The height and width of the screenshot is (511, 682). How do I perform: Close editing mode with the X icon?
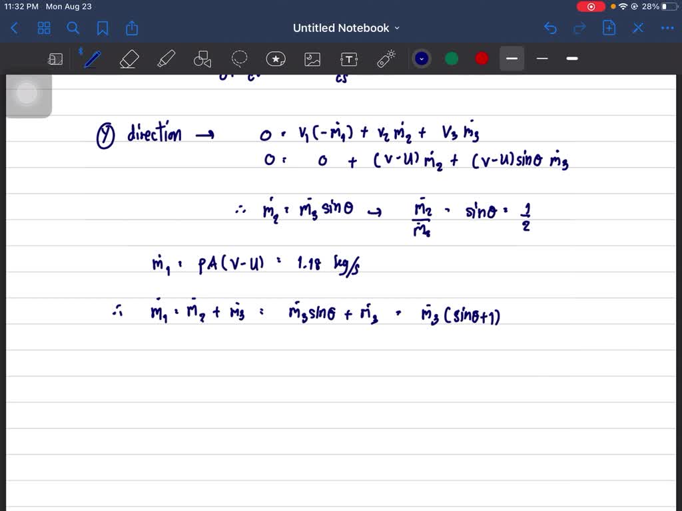(638, 28)
